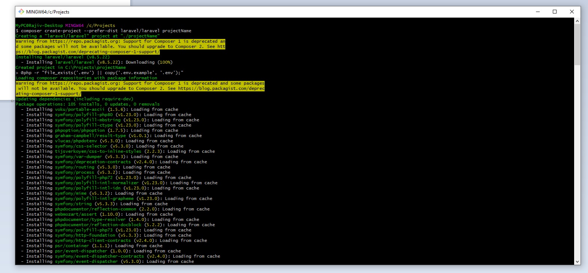
Task: Click the composer create-project command line
Action: 103,31
